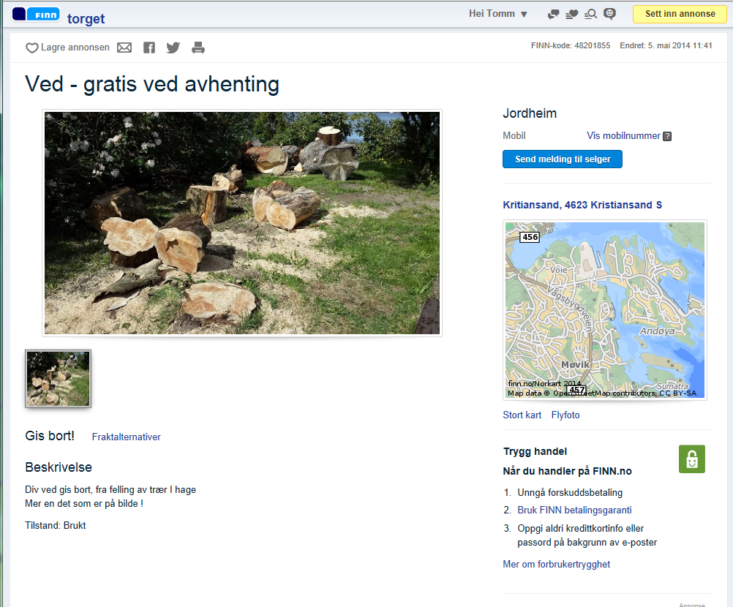This screenshot has width=733, height=607.
Task: Click the question mark beside Vis mobilnummer
Action: pyautogui.click(x=667, y=136)
